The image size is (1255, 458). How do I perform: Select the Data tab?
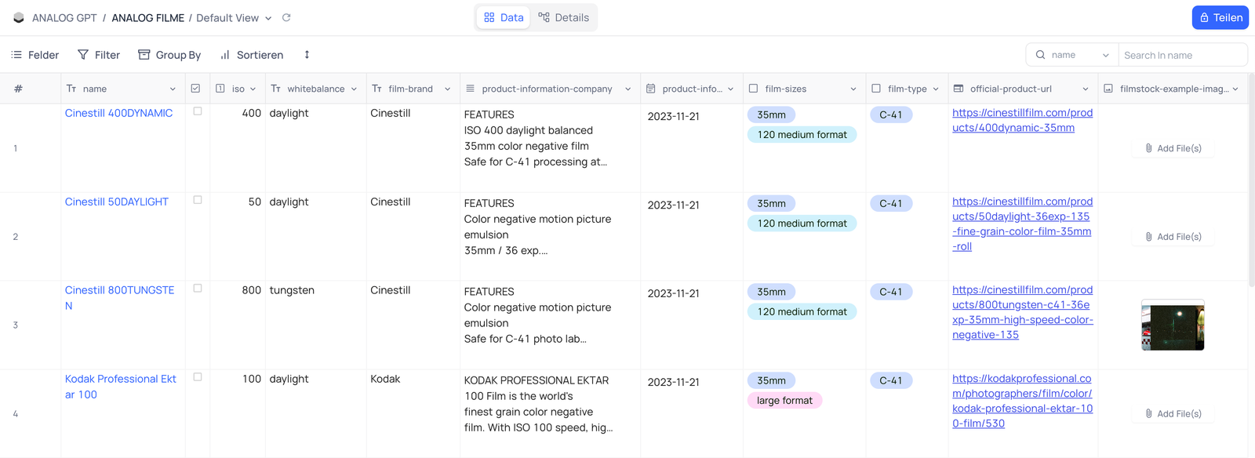[503, 16]
